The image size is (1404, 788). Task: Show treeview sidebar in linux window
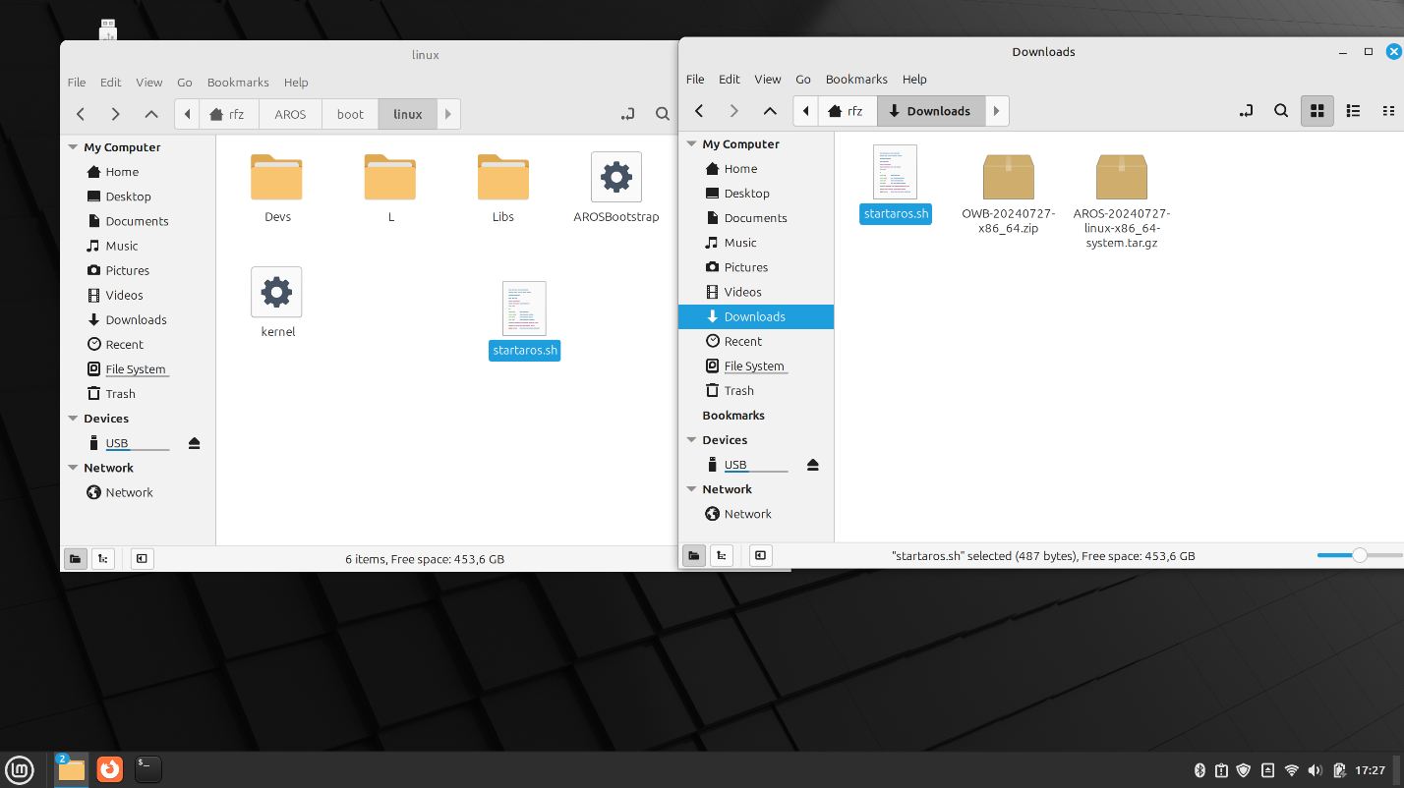(x=103, y=559)
